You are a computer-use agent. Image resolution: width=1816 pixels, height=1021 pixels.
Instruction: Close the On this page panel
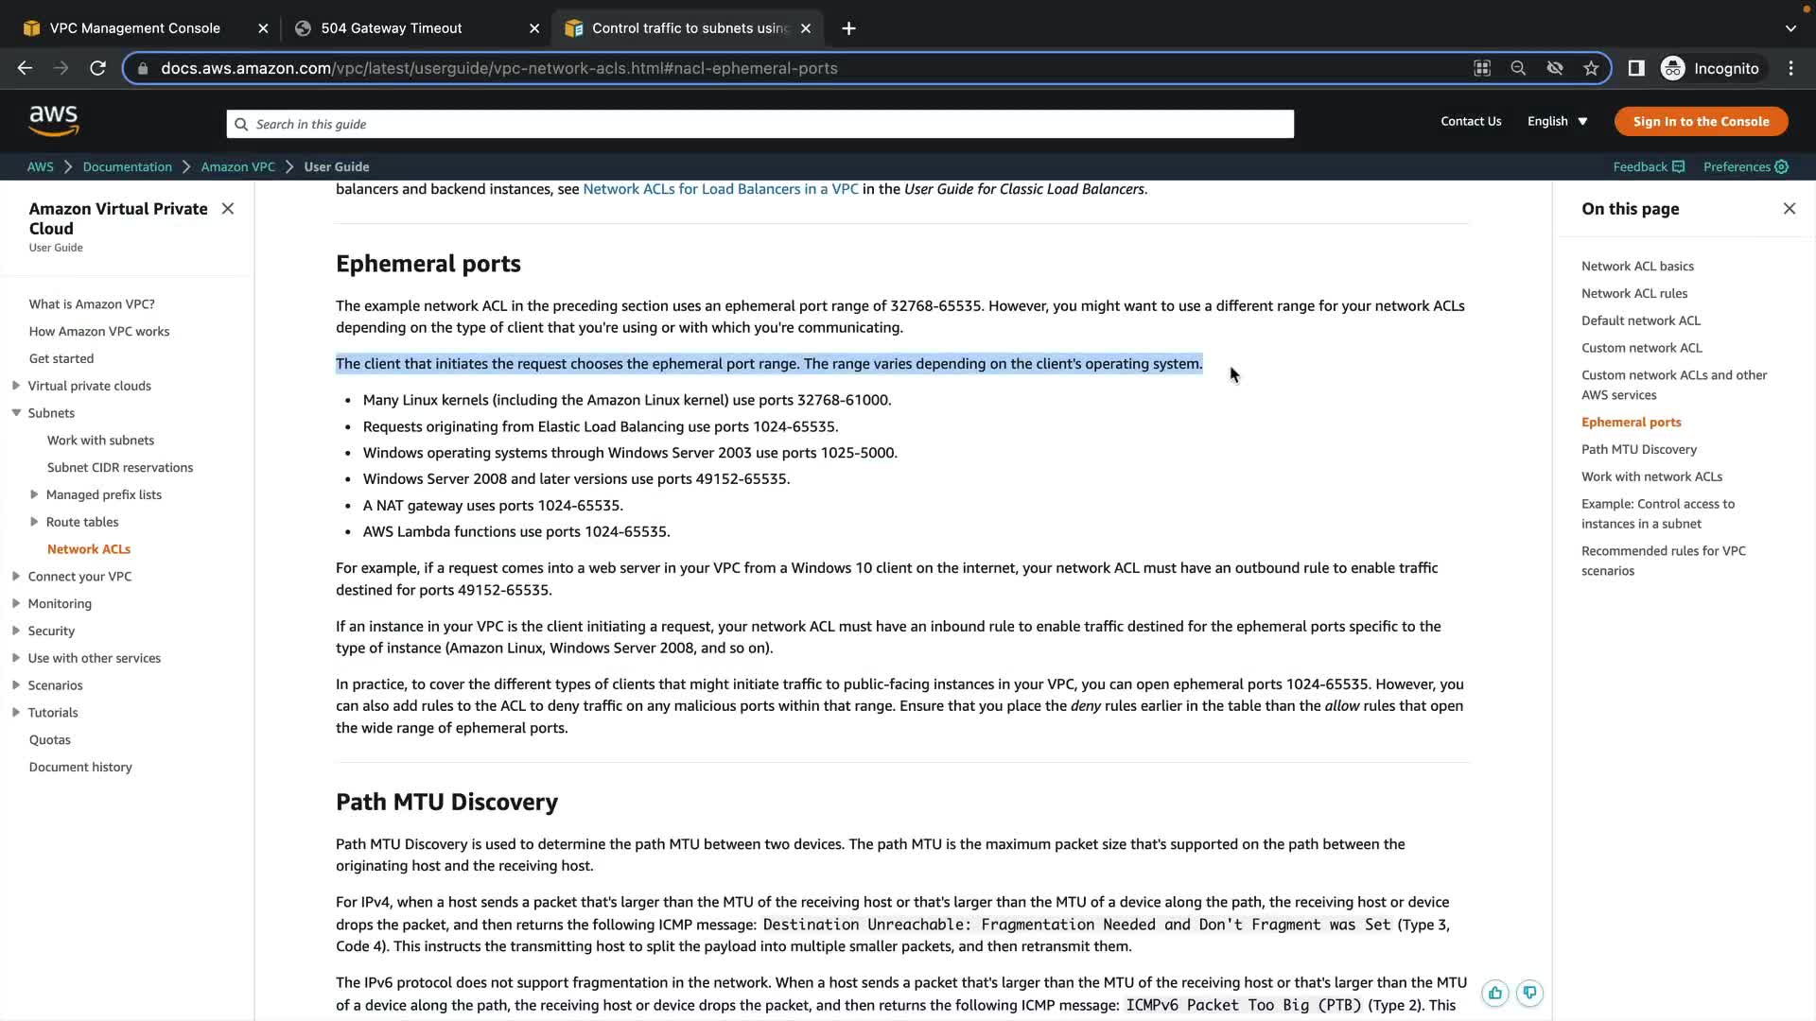click(1789, 209)
